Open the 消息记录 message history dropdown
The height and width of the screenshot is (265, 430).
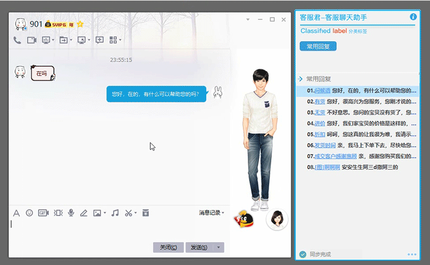pyautogui.click(x=211, y=212)
